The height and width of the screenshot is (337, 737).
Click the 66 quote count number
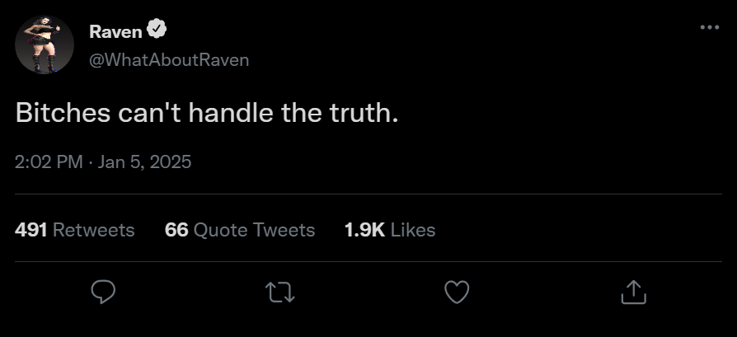click(x=176, y=230)
